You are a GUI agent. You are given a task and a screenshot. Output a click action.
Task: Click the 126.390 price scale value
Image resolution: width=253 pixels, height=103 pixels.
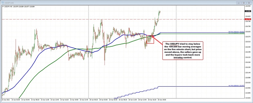coord(248,52)
